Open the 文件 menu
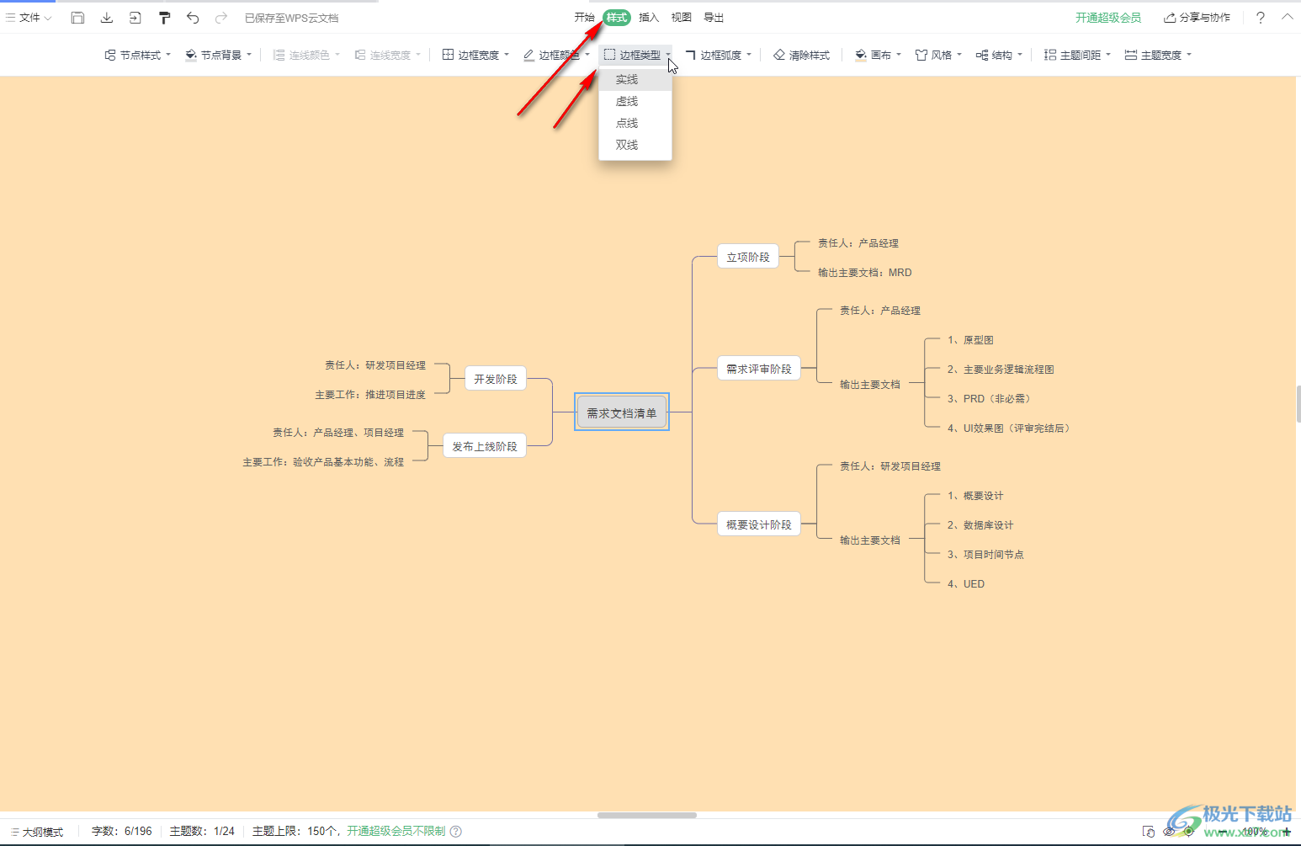The width and height of the screenshot is (1301, 846). coord(29,18)
